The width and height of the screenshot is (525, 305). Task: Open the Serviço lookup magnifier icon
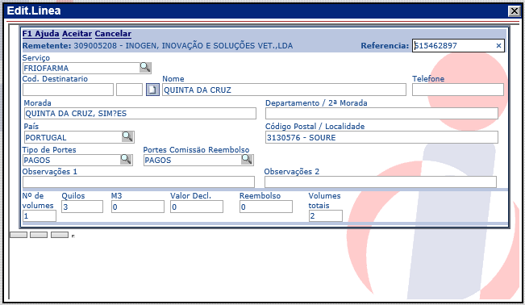tap(145, 68)
